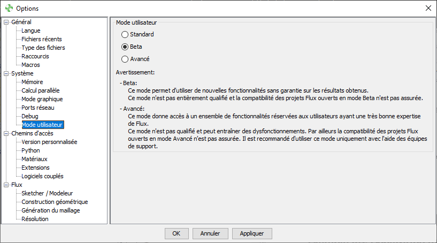Open Calcul parallèle settings
This screenshot has height=243, width=437.
pyautogui.click(x=41, y=90)
